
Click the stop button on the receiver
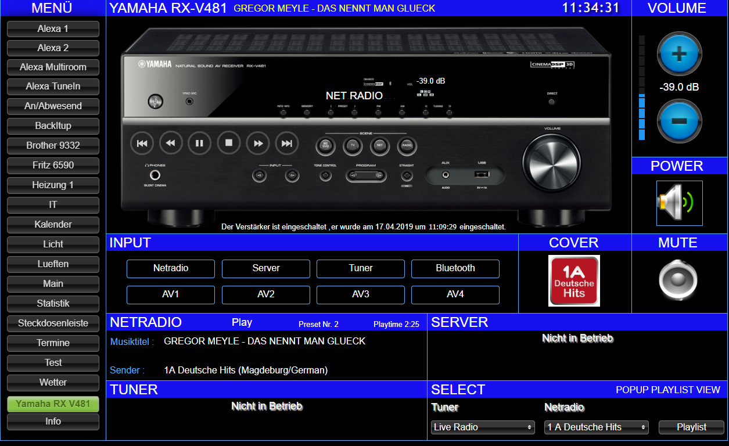click(229, 143)
